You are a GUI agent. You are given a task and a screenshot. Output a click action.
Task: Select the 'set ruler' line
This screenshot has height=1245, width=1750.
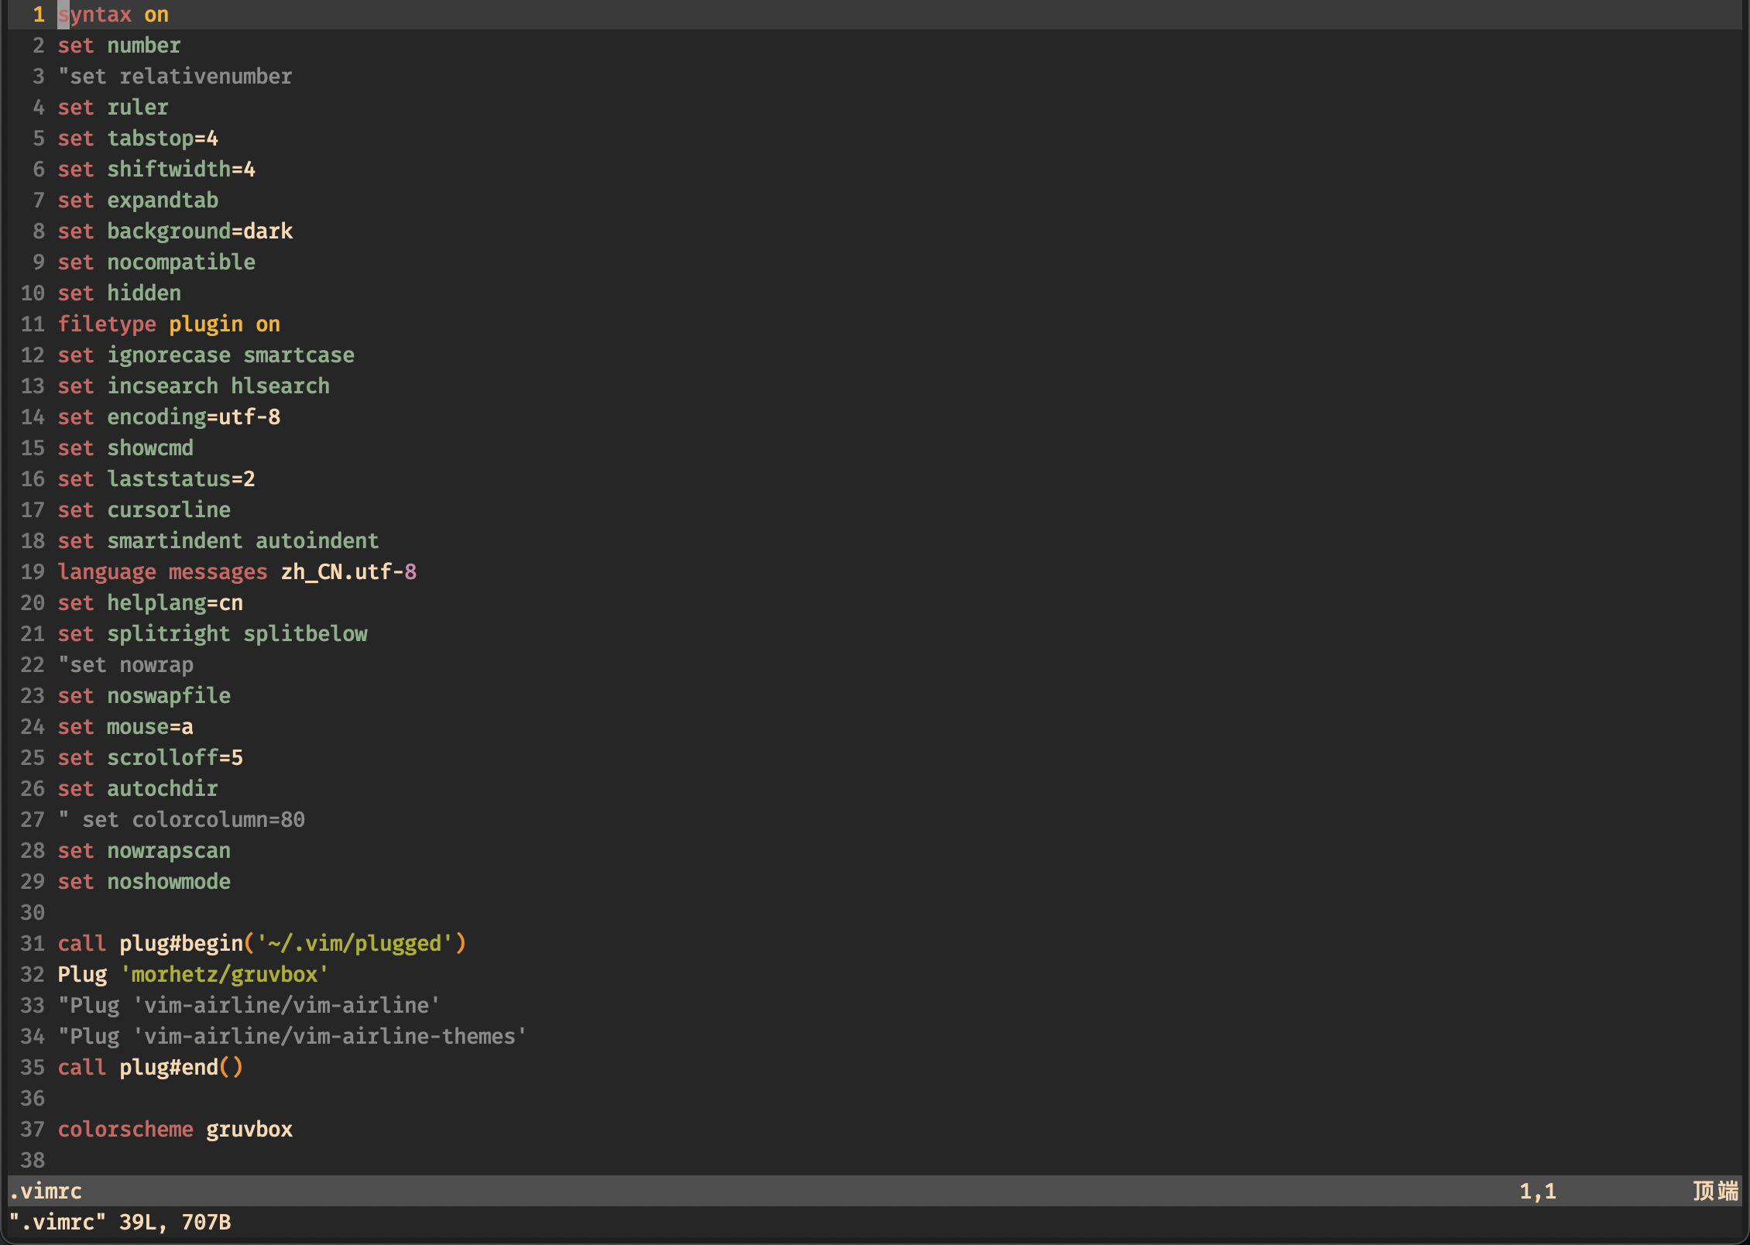click(x=113, y=108)
